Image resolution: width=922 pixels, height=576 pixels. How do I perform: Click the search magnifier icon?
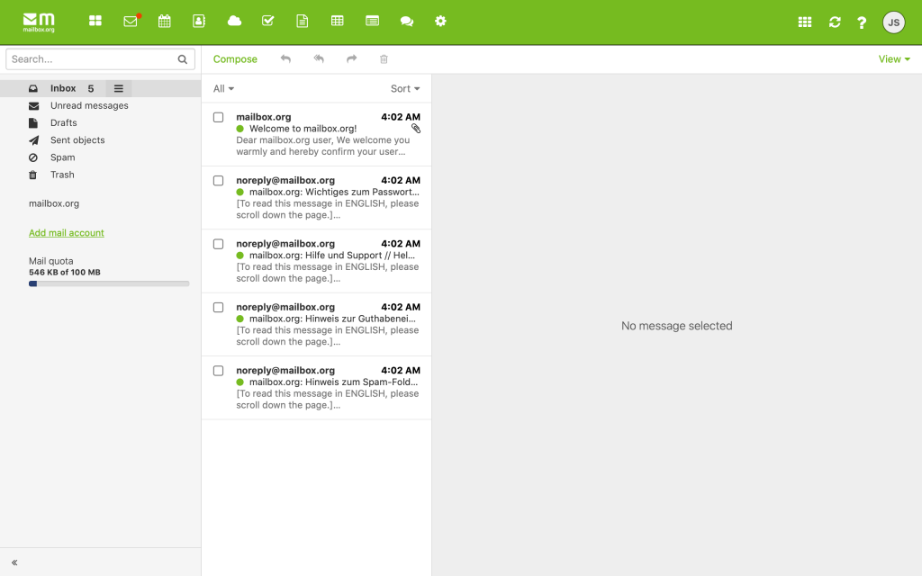tap(182, 59)
